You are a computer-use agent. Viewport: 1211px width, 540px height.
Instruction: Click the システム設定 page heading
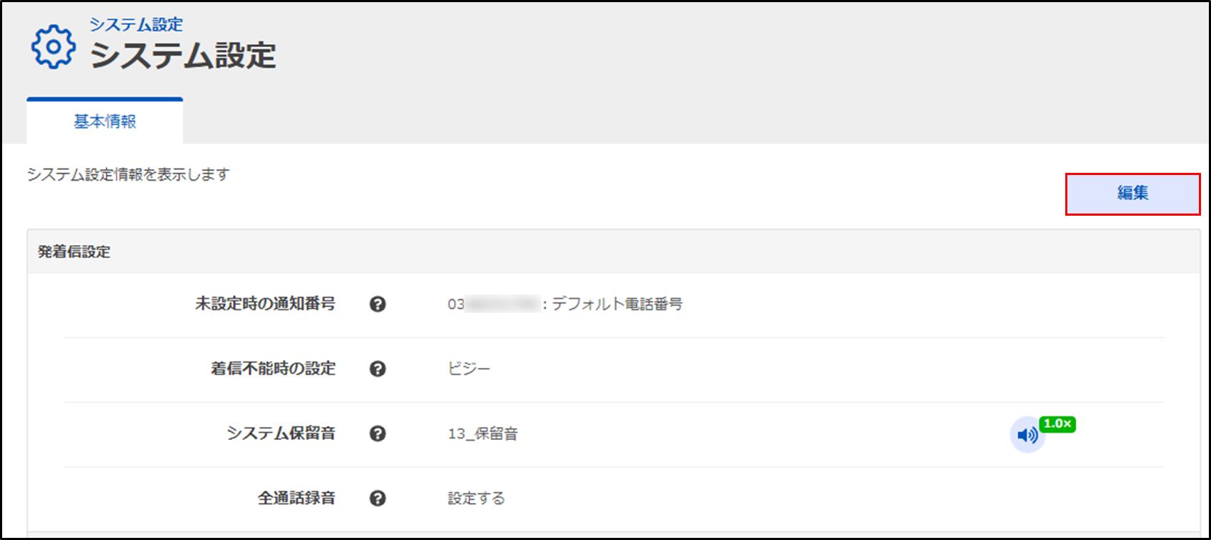pyautogui.click(x=183, y=56)
